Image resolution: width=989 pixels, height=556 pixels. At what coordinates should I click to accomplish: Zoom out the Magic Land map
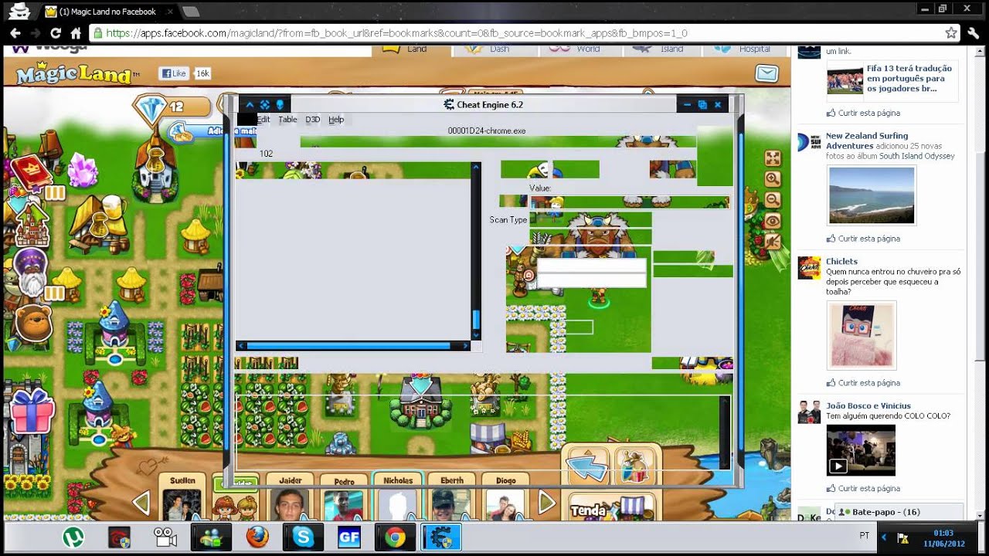[772, 200]
